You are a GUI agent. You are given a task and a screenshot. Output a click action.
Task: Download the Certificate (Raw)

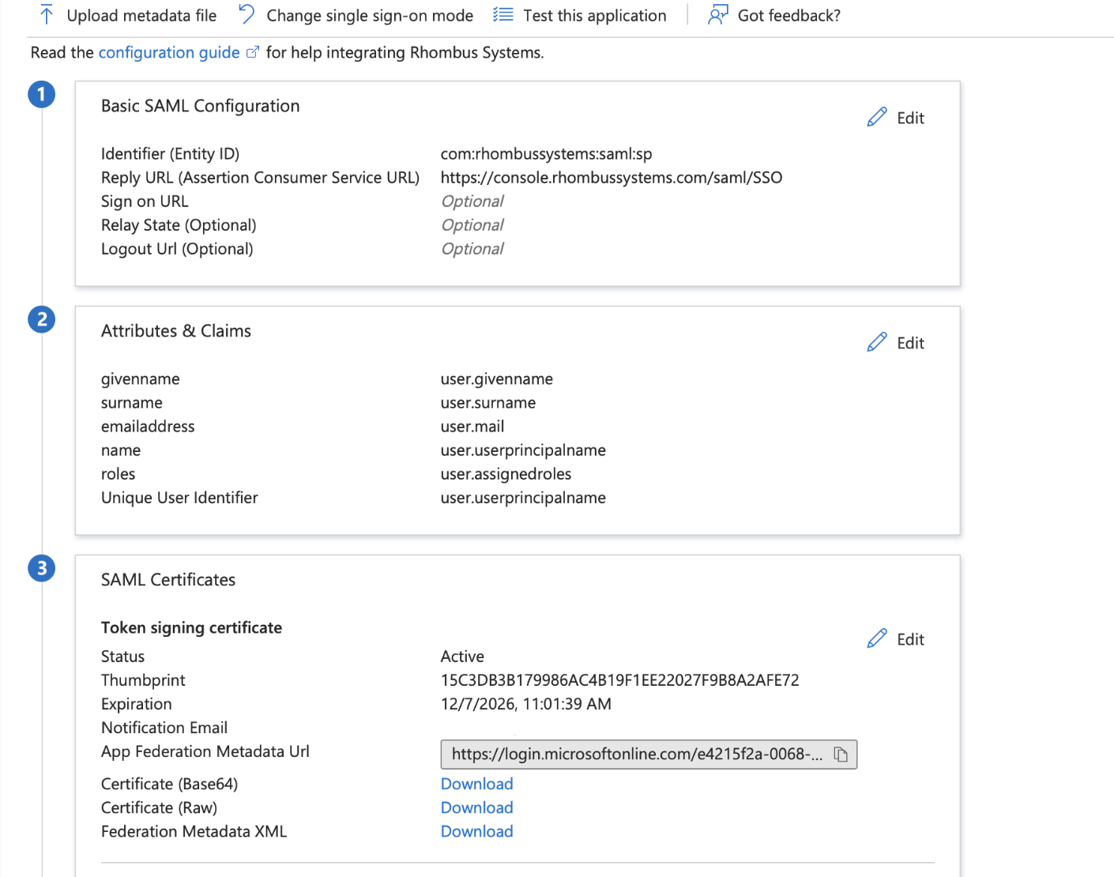click(x=477, y=807)
